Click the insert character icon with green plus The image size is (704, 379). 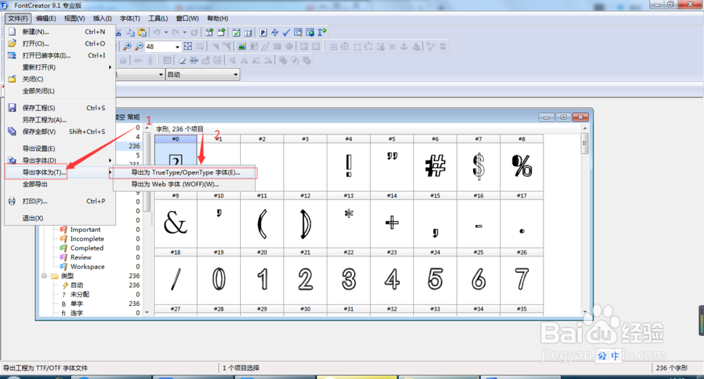(209, 32)
